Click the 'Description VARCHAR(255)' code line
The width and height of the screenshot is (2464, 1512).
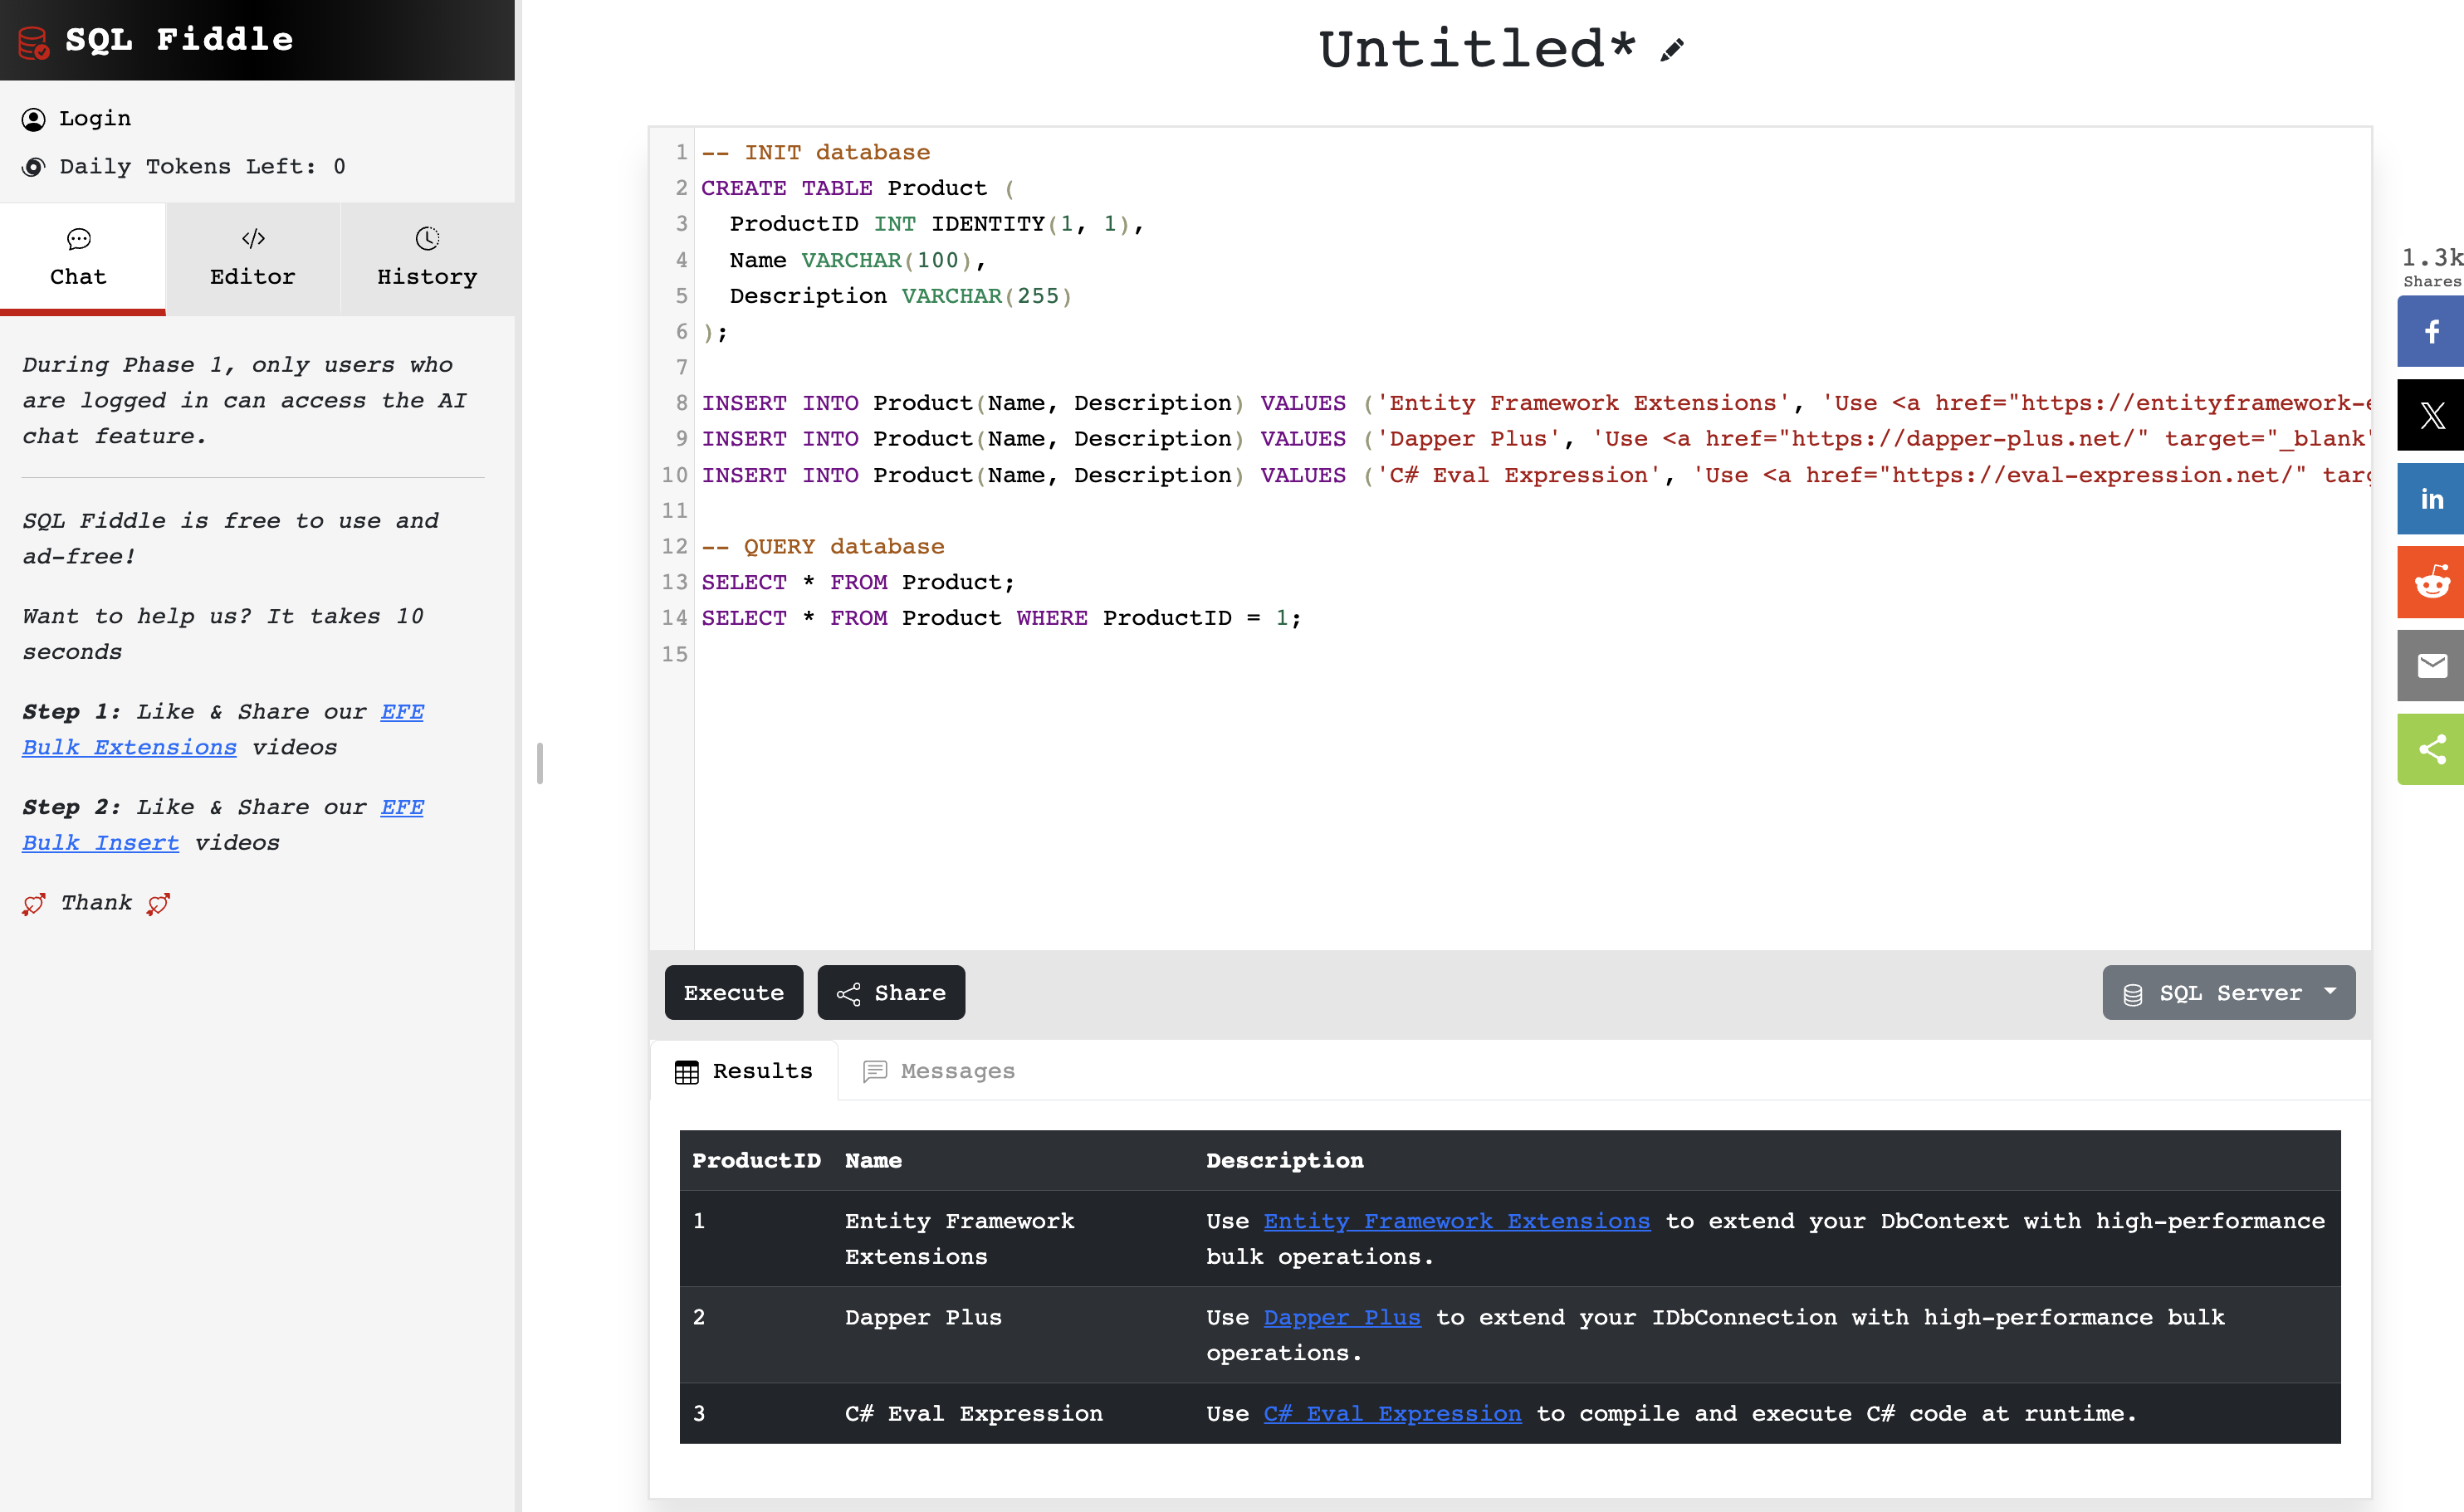tap(901, 296)
